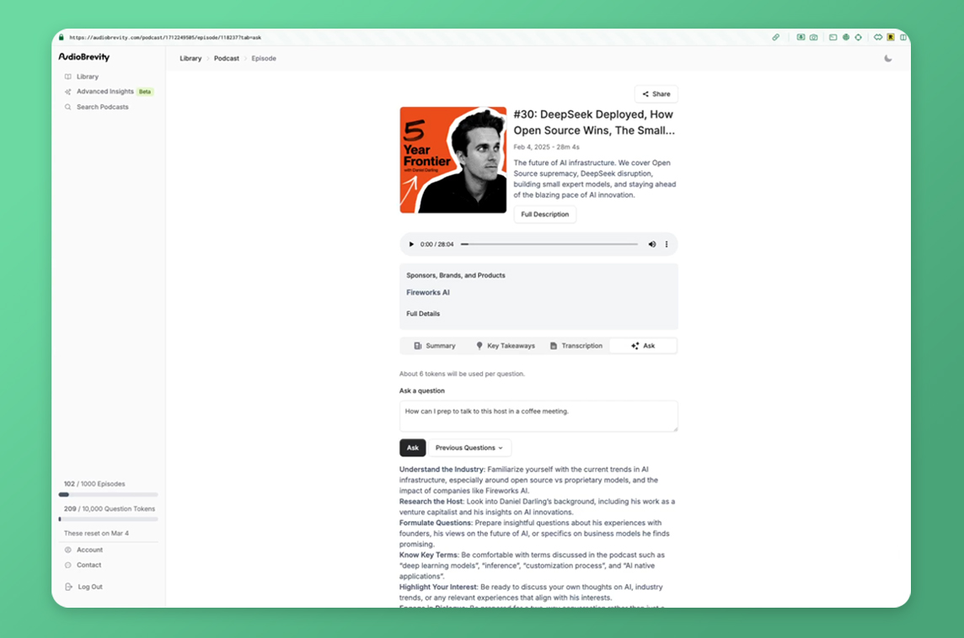The image size is (964, 638).
Task: Click the 'Formulate Questions' answer heading
Action: 436,523
